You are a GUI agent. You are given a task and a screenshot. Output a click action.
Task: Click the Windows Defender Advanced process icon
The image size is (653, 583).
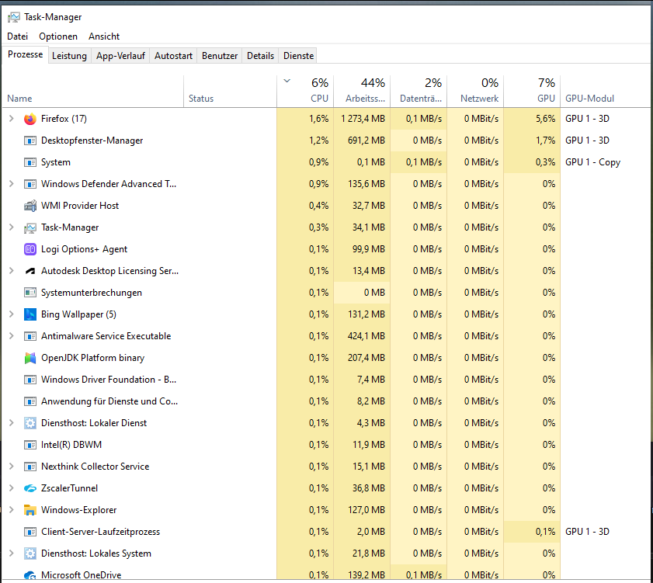click(x=30, y=184)
